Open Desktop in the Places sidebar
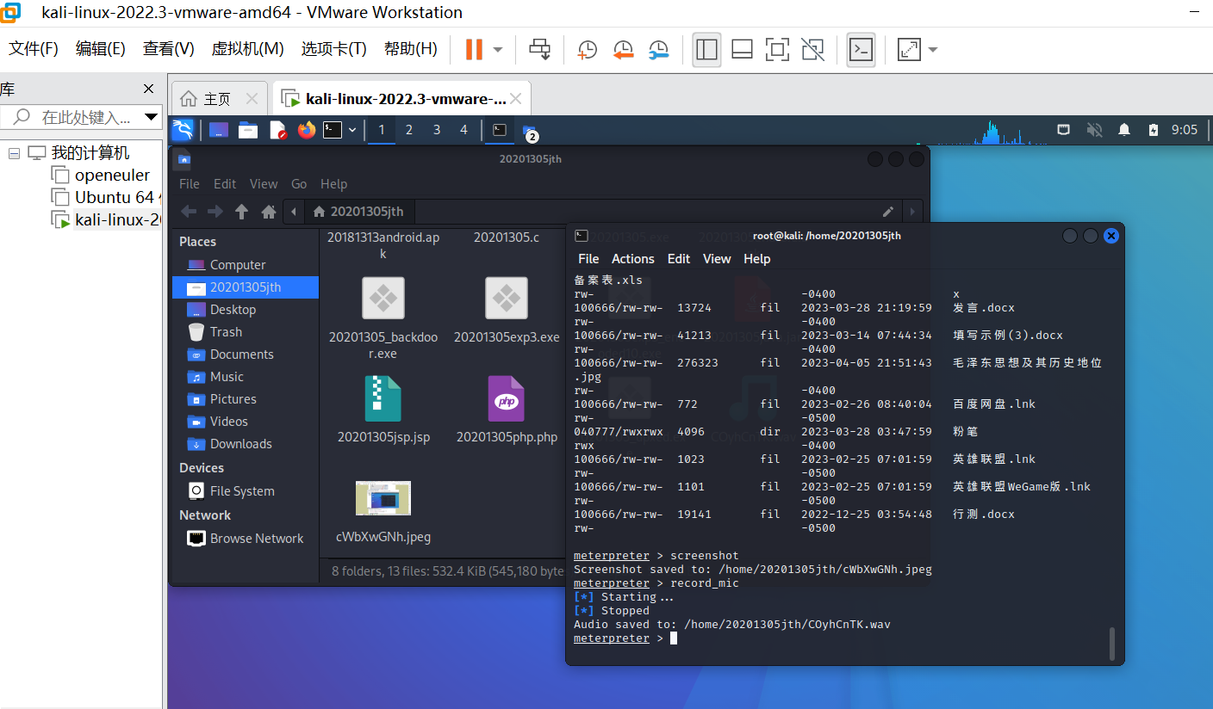The width and height of the screenshot is (1213, 709). (233, 310)
